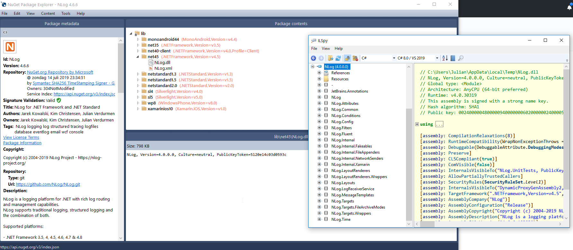Click the ILSpy toolbar overflow arrow
This screenshot has width=573, height=250.
[567, 60]
